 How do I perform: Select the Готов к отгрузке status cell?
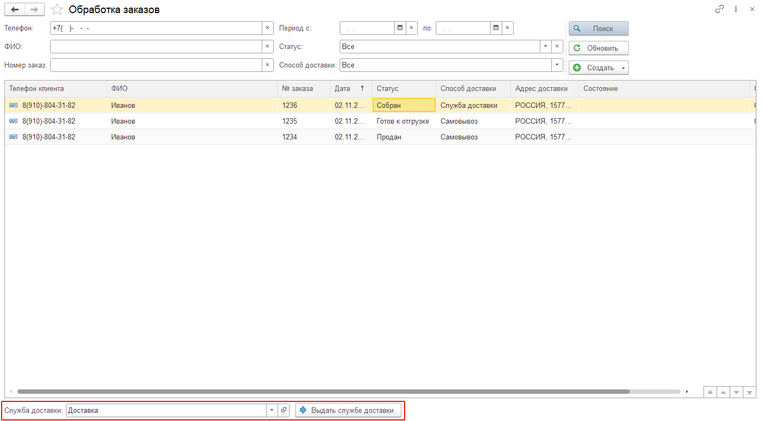(404, 121)
